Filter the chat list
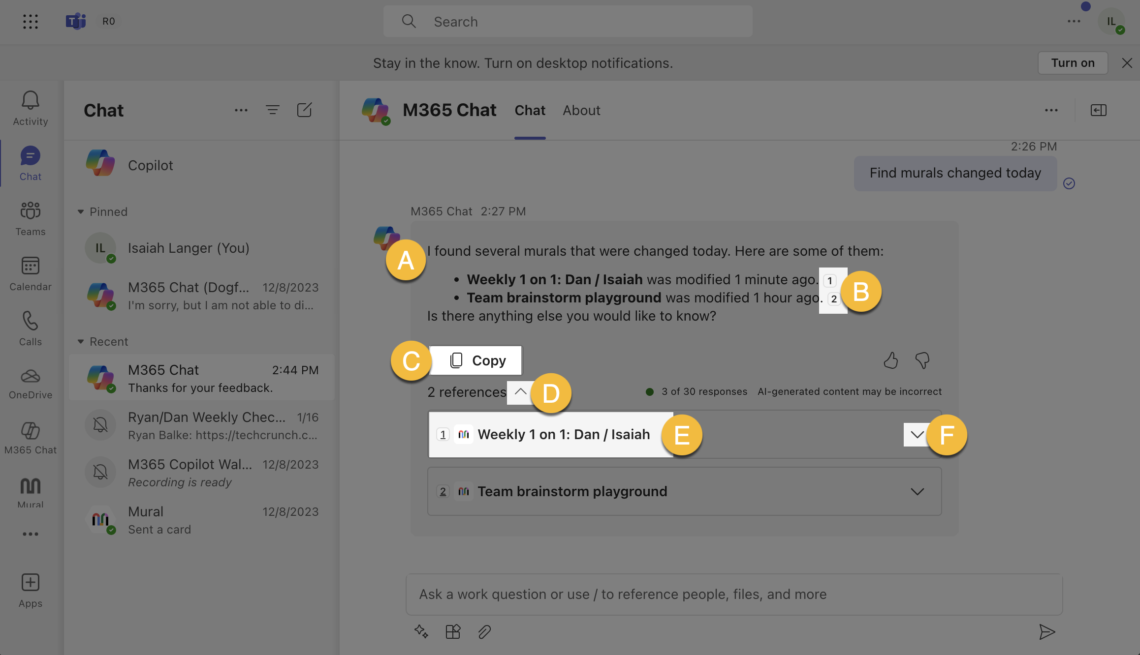 (272, 110)
